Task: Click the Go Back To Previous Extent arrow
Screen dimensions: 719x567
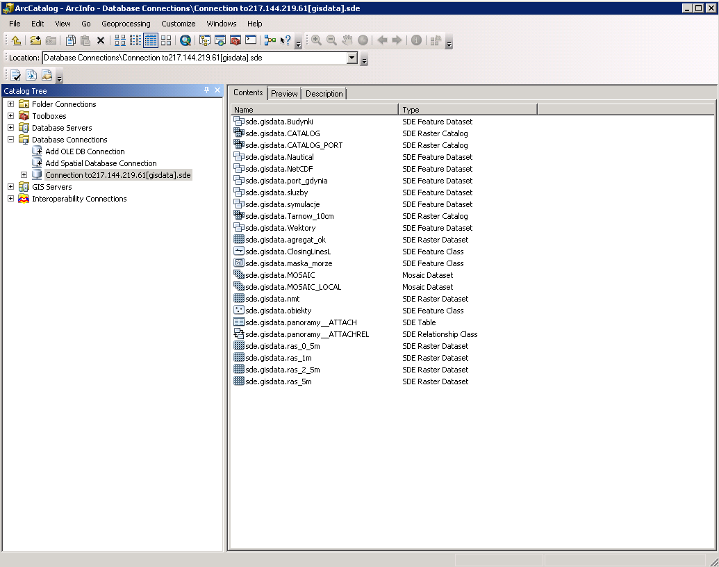Action: pos(382,40)
